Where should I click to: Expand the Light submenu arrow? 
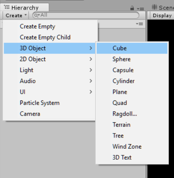point(91,70)
